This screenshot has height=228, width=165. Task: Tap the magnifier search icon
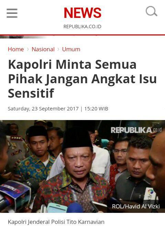(152, 11)
